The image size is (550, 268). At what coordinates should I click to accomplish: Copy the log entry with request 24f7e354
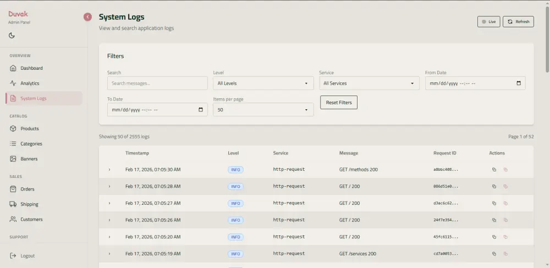494,220
